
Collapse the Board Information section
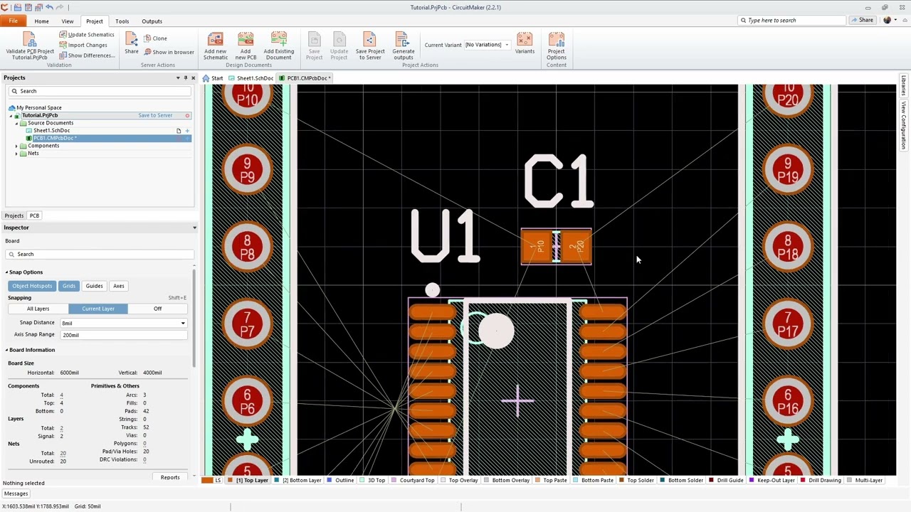pos(7,350)
